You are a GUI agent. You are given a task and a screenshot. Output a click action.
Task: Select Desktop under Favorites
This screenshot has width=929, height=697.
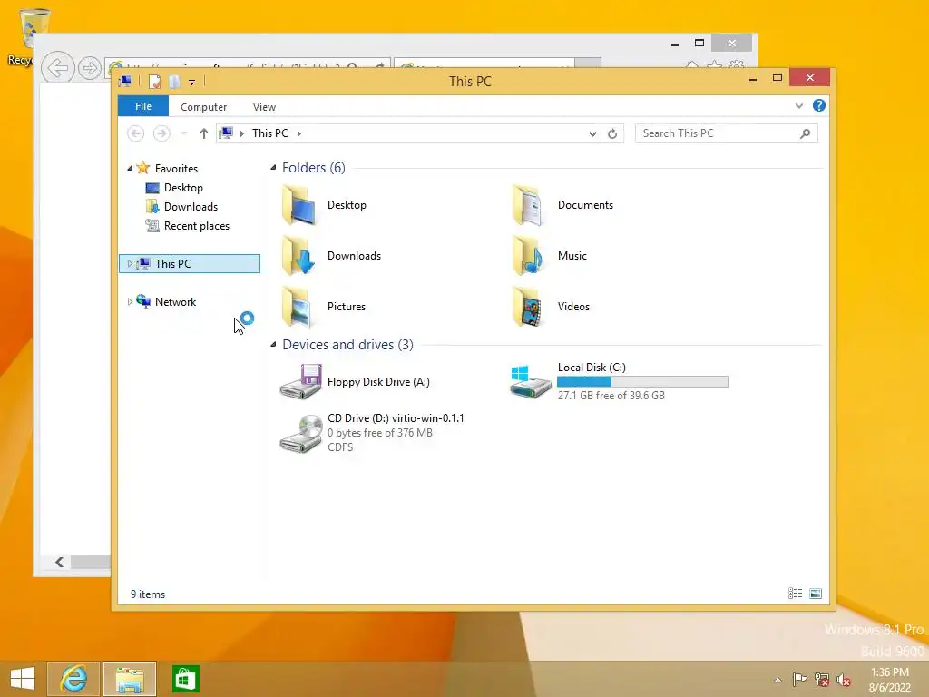[183, 188]
